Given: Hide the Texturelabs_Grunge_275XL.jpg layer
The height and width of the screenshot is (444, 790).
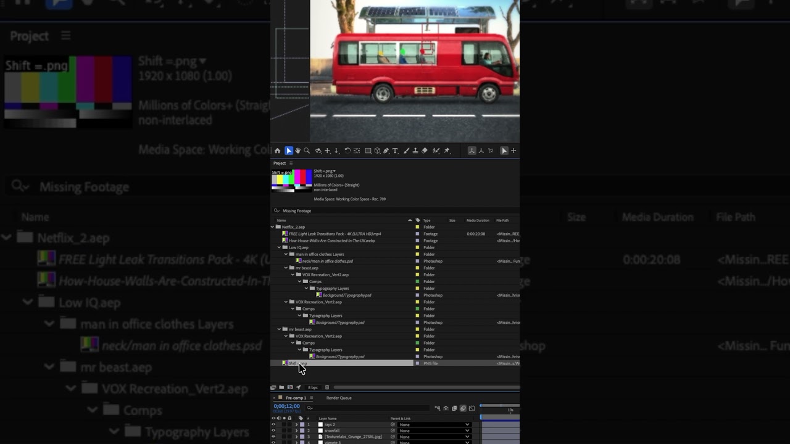Looking at the screenshot, I should (x=273, y=437).
